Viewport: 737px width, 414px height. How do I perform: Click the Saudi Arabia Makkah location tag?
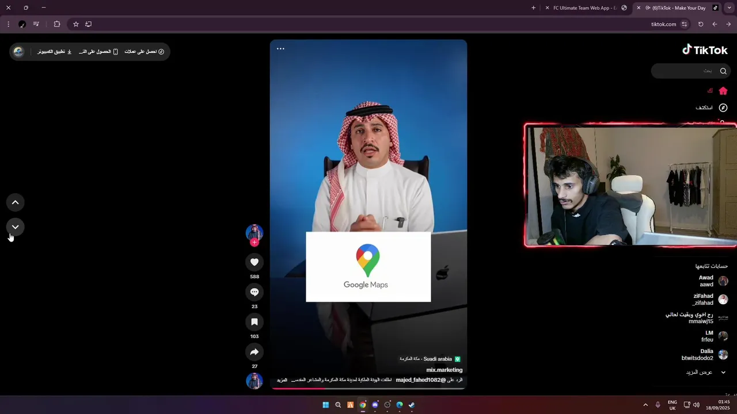pos(430,359)
